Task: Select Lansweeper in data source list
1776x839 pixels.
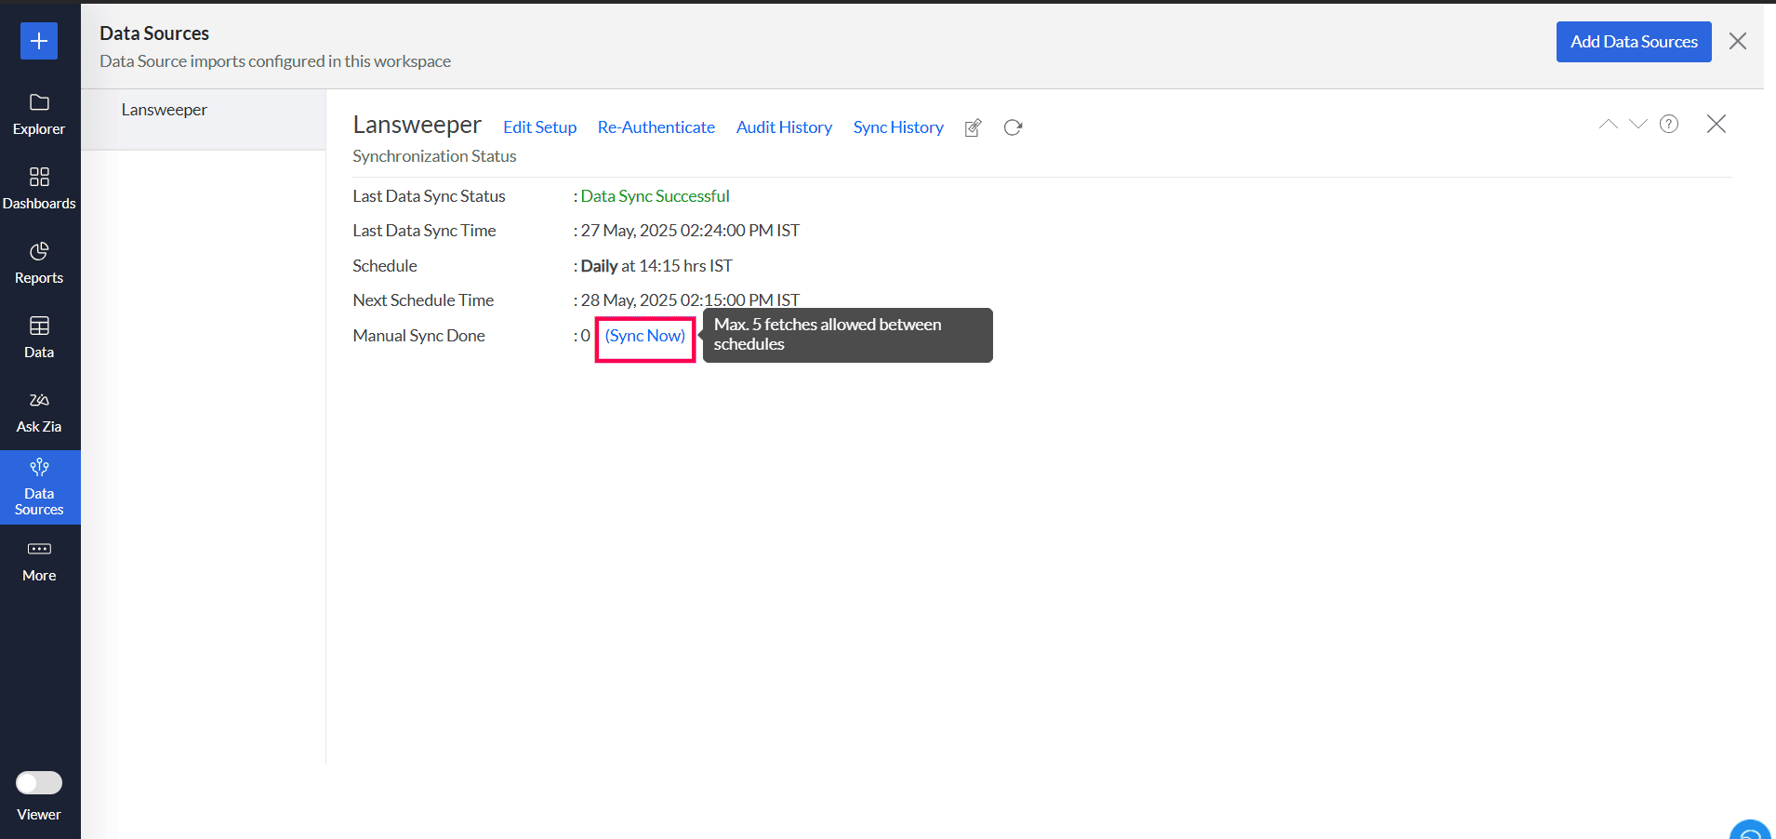Action: 165,110
